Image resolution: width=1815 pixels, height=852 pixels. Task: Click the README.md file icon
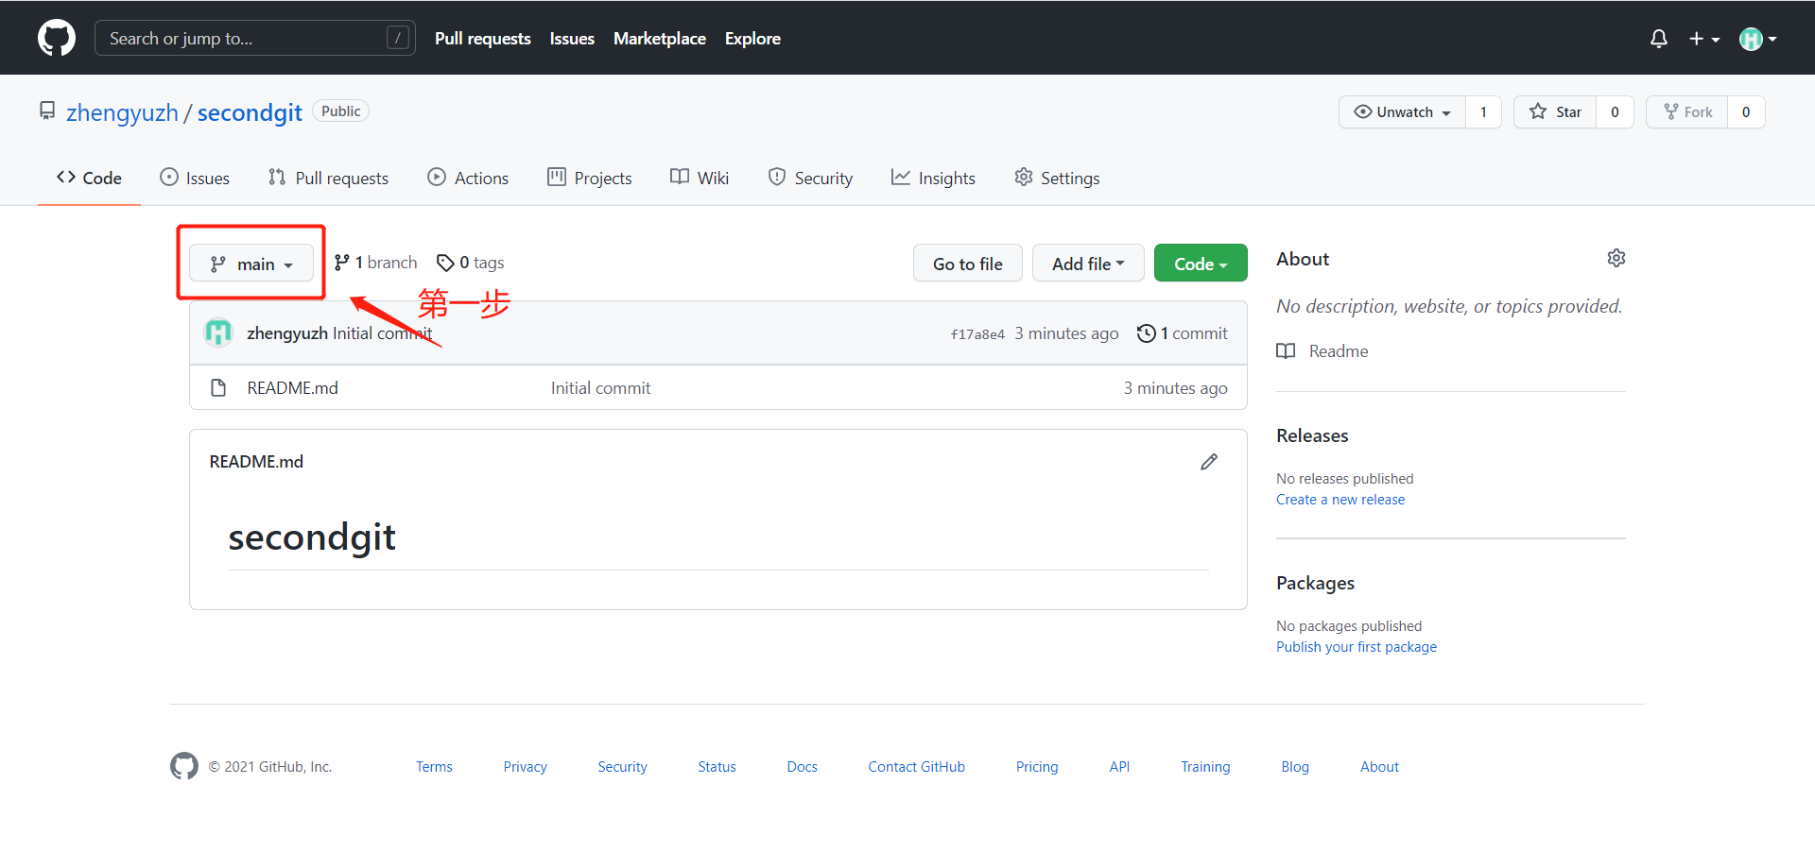coord(218,387)
